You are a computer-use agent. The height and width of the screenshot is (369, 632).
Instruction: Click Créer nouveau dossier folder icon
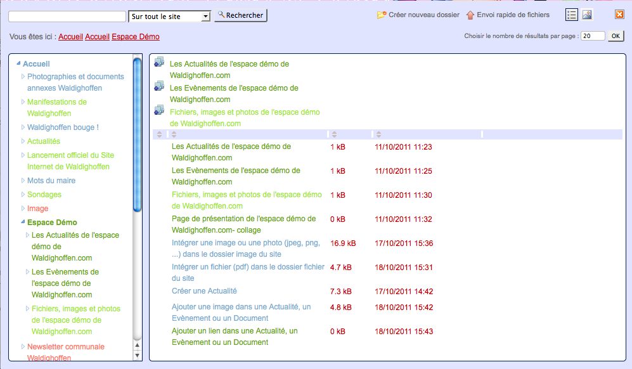click(382, 15)
